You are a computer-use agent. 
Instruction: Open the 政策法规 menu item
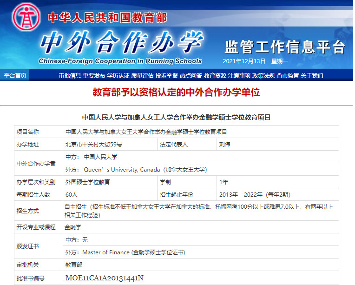click(x=263, y=75)
